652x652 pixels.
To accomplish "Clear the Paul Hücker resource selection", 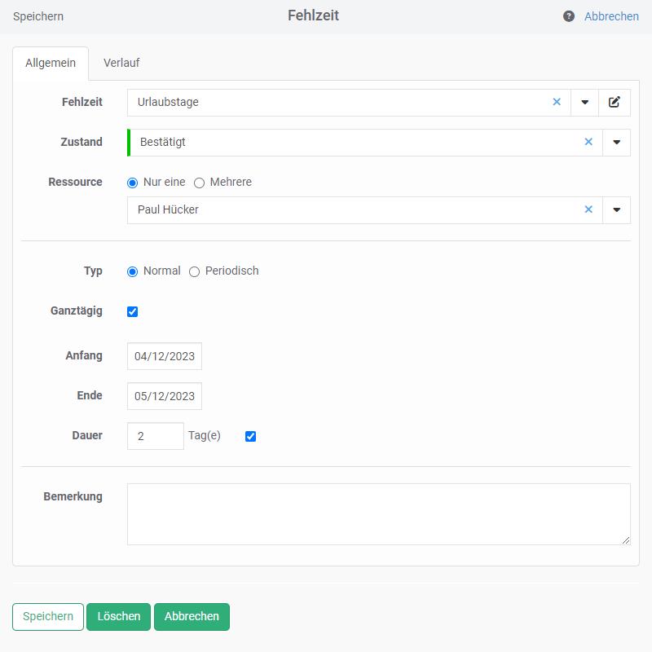I will pos(588,210).
